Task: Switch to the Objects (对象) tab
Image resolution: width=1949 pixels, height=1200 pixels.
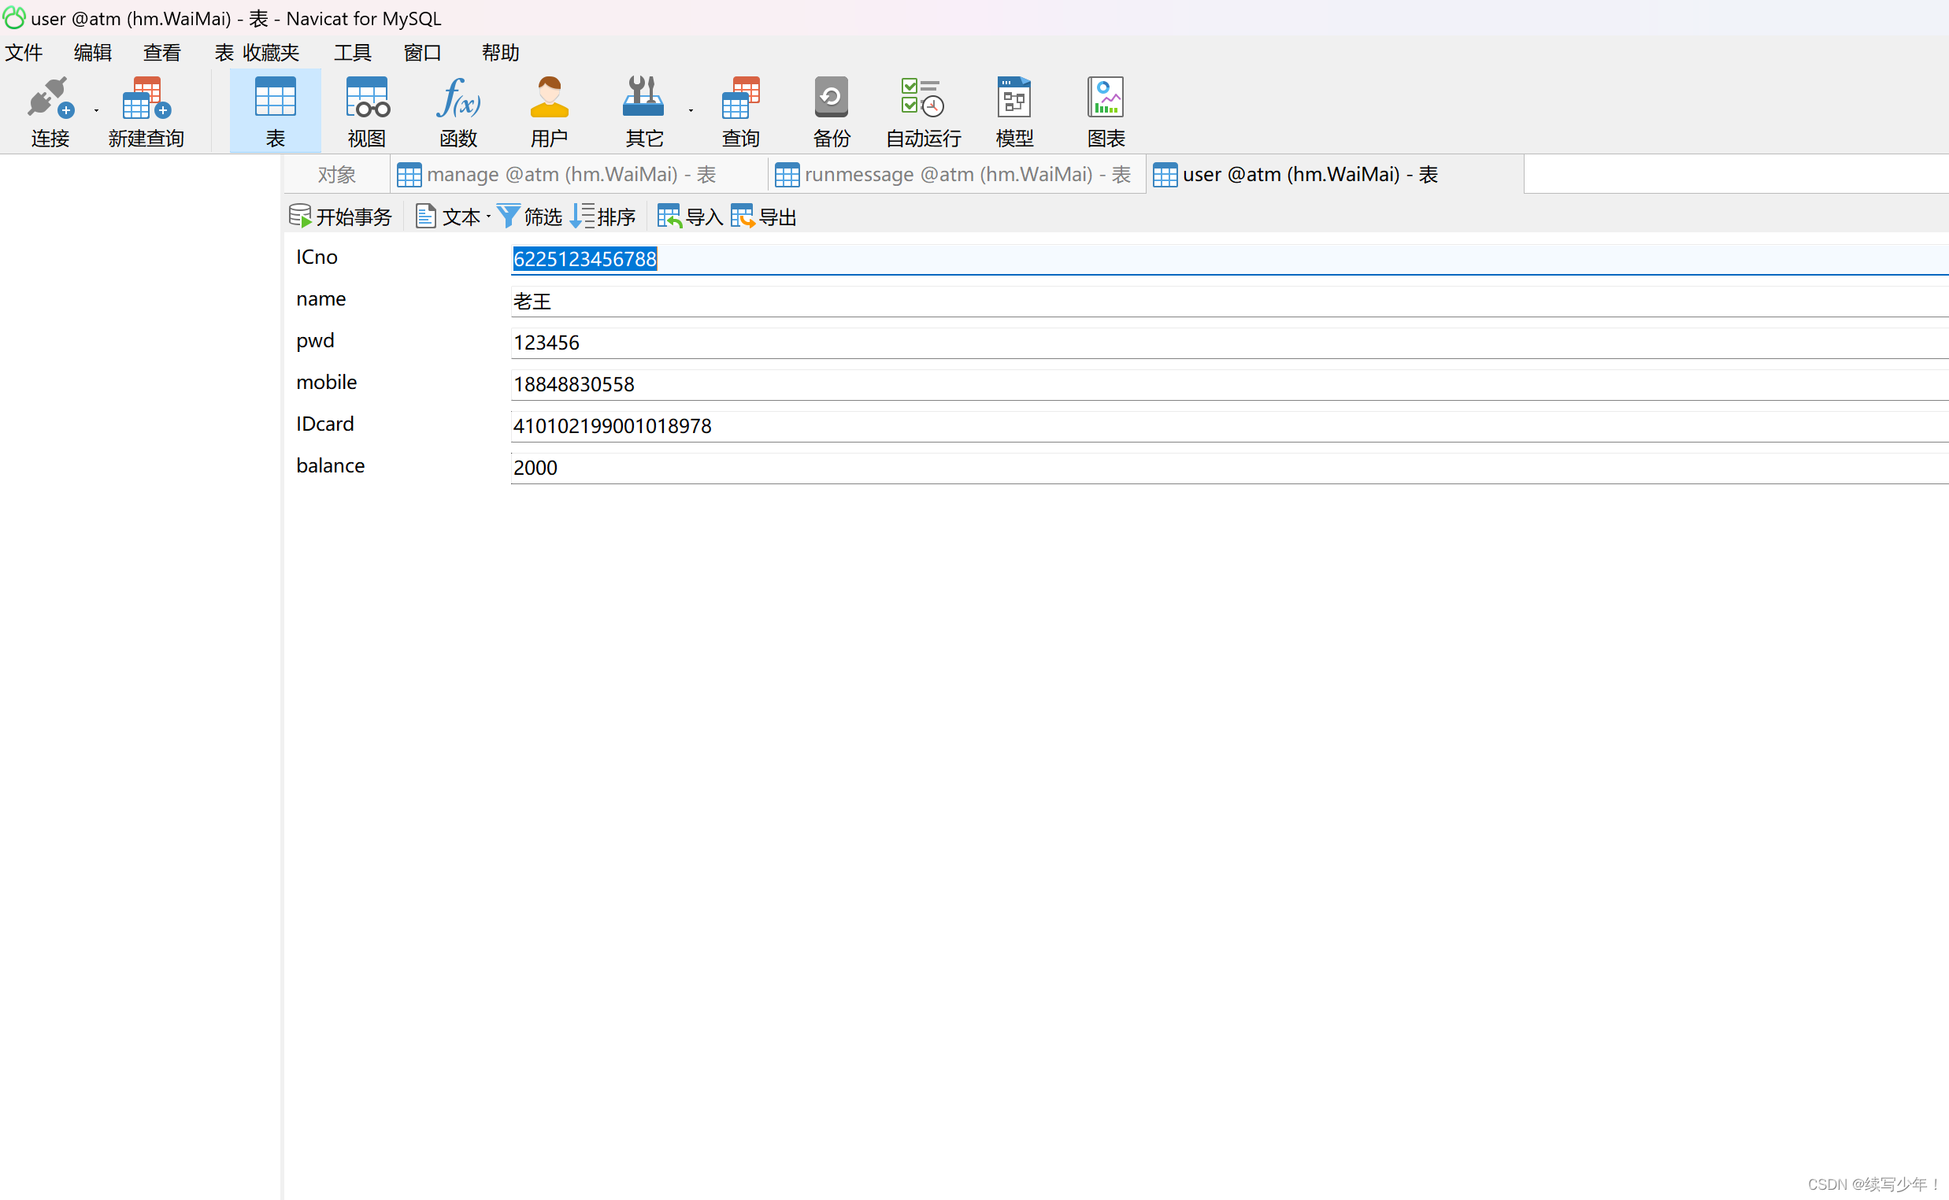Action: click(336, 175)
